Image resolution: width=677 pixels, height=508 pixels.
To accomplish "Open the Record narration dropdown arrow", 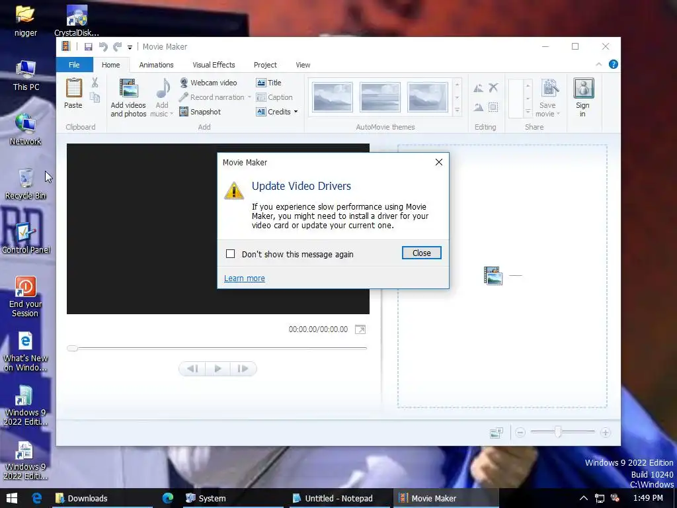I will (x=249, y=97).
